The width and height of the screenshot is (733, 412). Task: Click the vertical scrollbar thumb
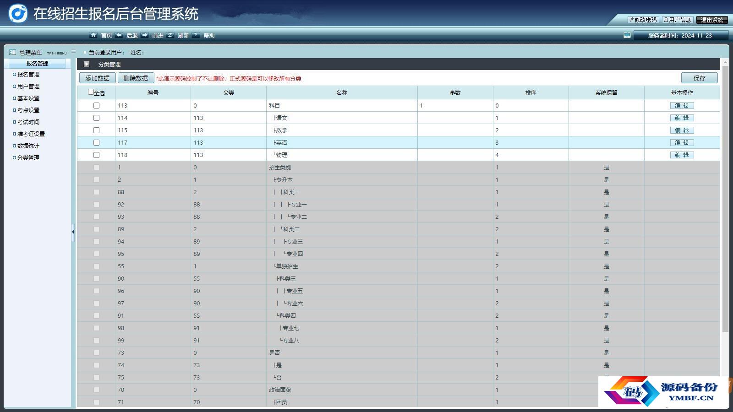(725, 199)
